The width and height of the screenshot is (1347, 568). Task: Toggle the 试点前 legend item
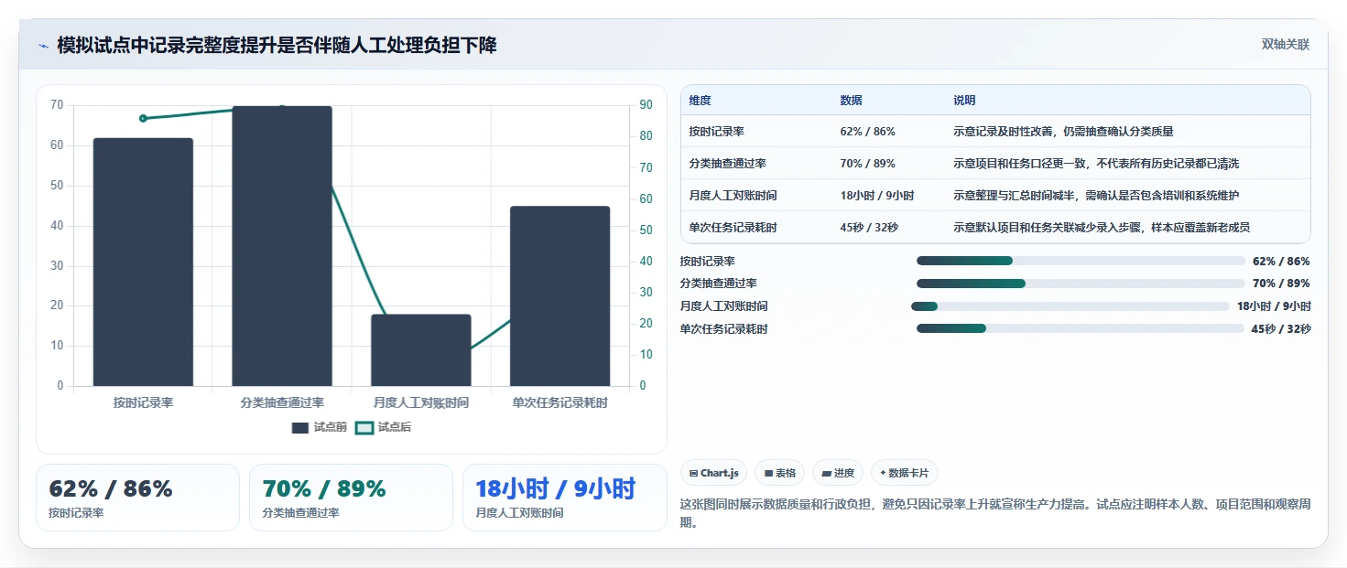[319, 427]
